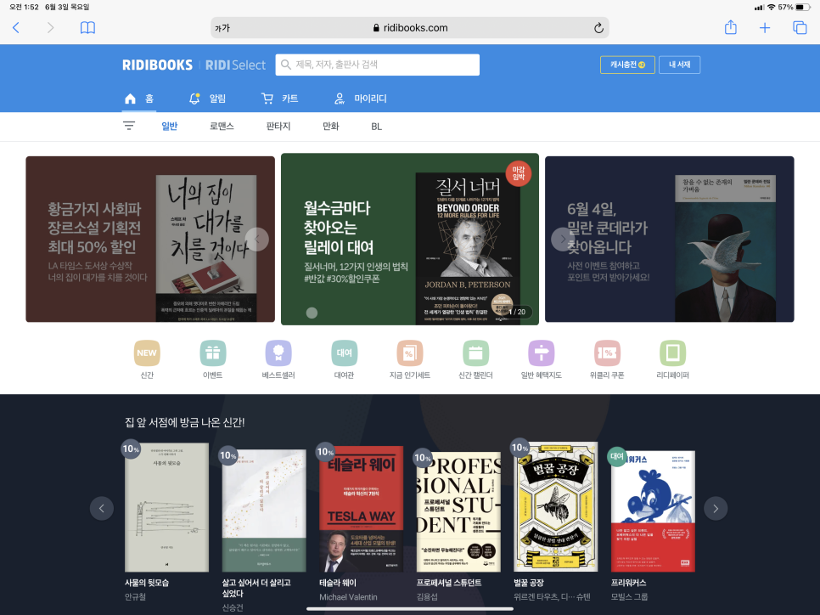Tap the ridibooks.com address bar
820x615 pixels.
click(410, 28)
